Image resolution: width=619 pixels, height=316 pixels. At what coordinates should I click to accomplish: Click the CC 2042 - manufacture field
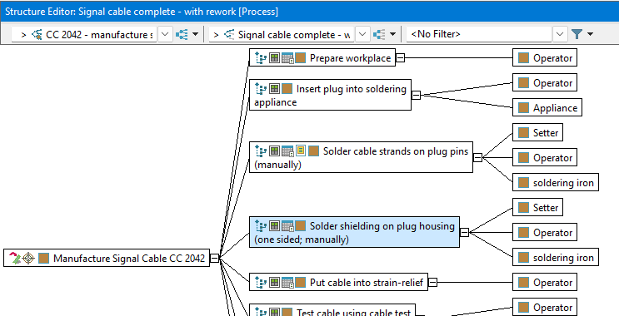point(84,34)
